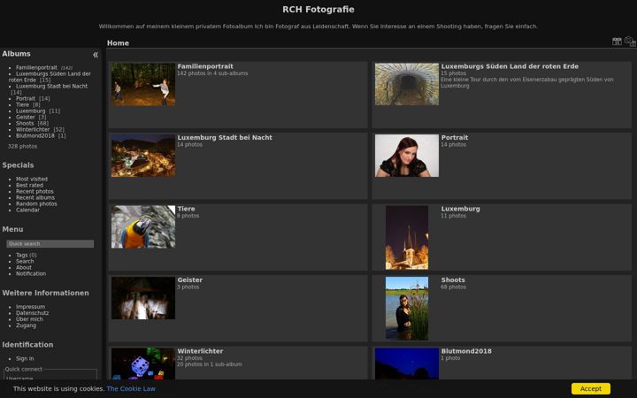
Task: Click the Winterlichter album title in grid
Action: point(200,351)
